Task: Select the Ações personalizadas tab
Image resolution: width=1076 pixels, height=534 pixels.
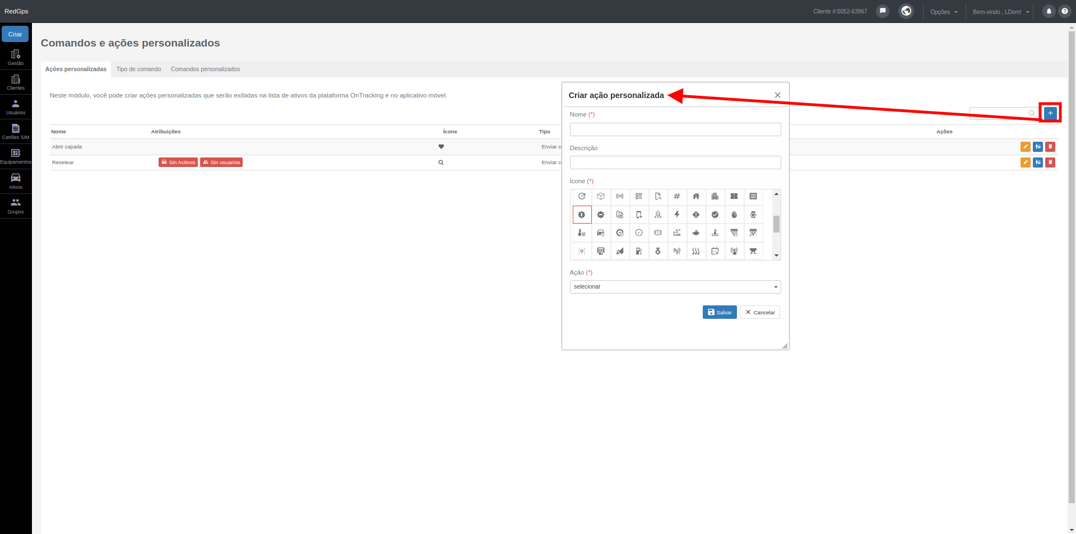Action: 76,69
